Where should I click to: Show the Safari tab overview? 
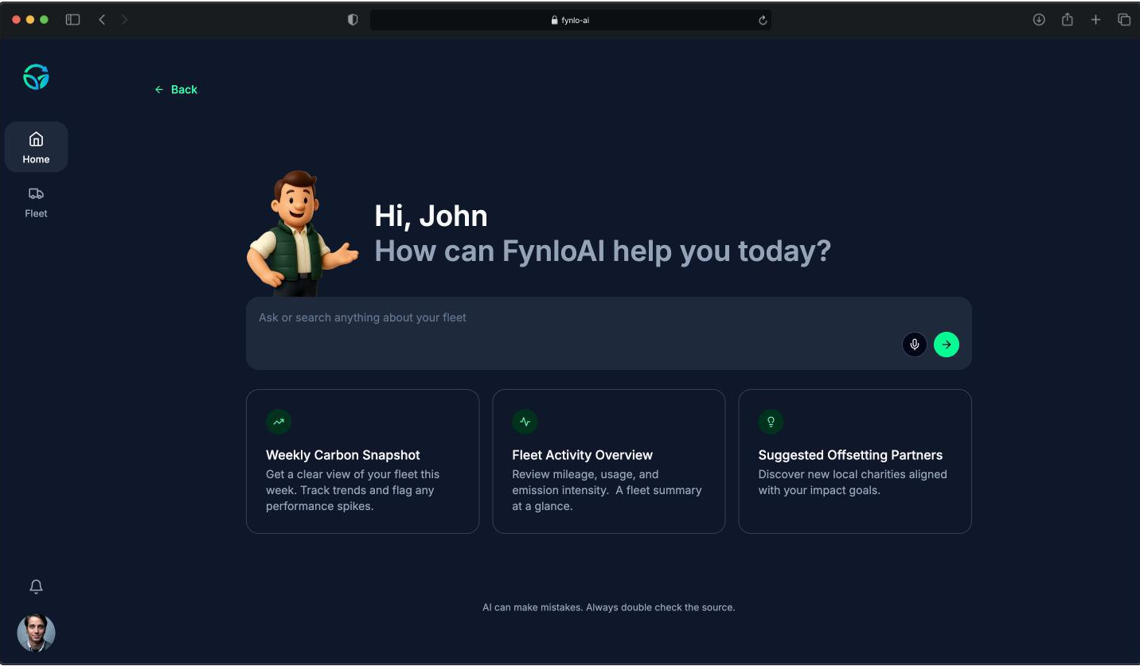[x=1124, y=20]
